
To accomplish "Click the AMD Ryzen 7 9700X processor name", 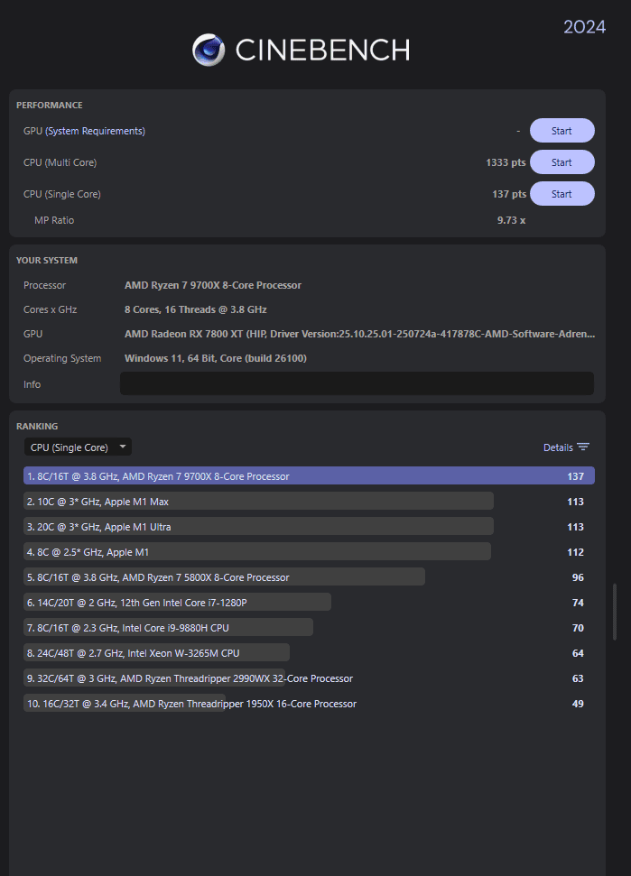I will 213,285.
